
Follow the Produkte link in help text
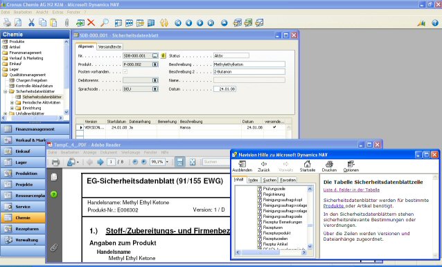(x=333, y=206)
